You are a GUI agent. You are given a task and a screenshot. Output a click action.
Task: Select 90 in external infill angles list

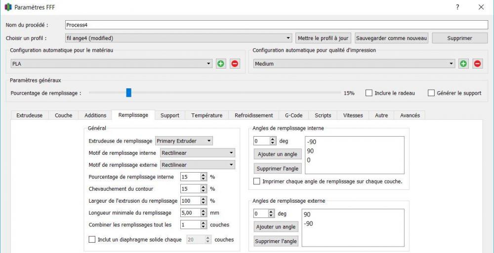[x=307, y=215]
